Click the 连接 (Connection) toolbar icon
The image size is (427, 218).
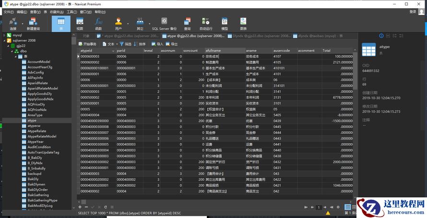pyautogui.click(x=13, y=23)
